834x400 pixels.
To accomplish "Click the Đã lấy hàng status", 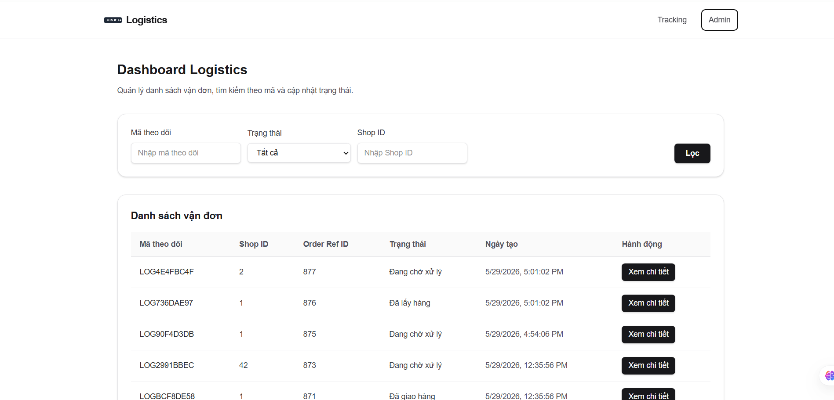I will 410,303.
